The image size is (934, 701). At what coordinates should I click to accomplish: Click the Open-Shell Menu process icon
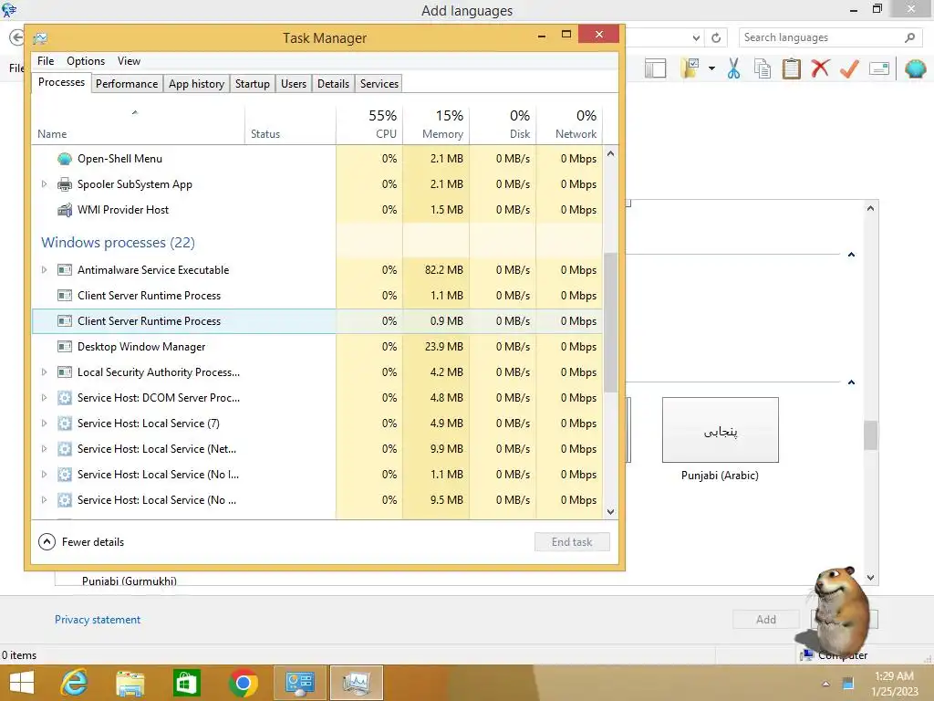(65, 159)
